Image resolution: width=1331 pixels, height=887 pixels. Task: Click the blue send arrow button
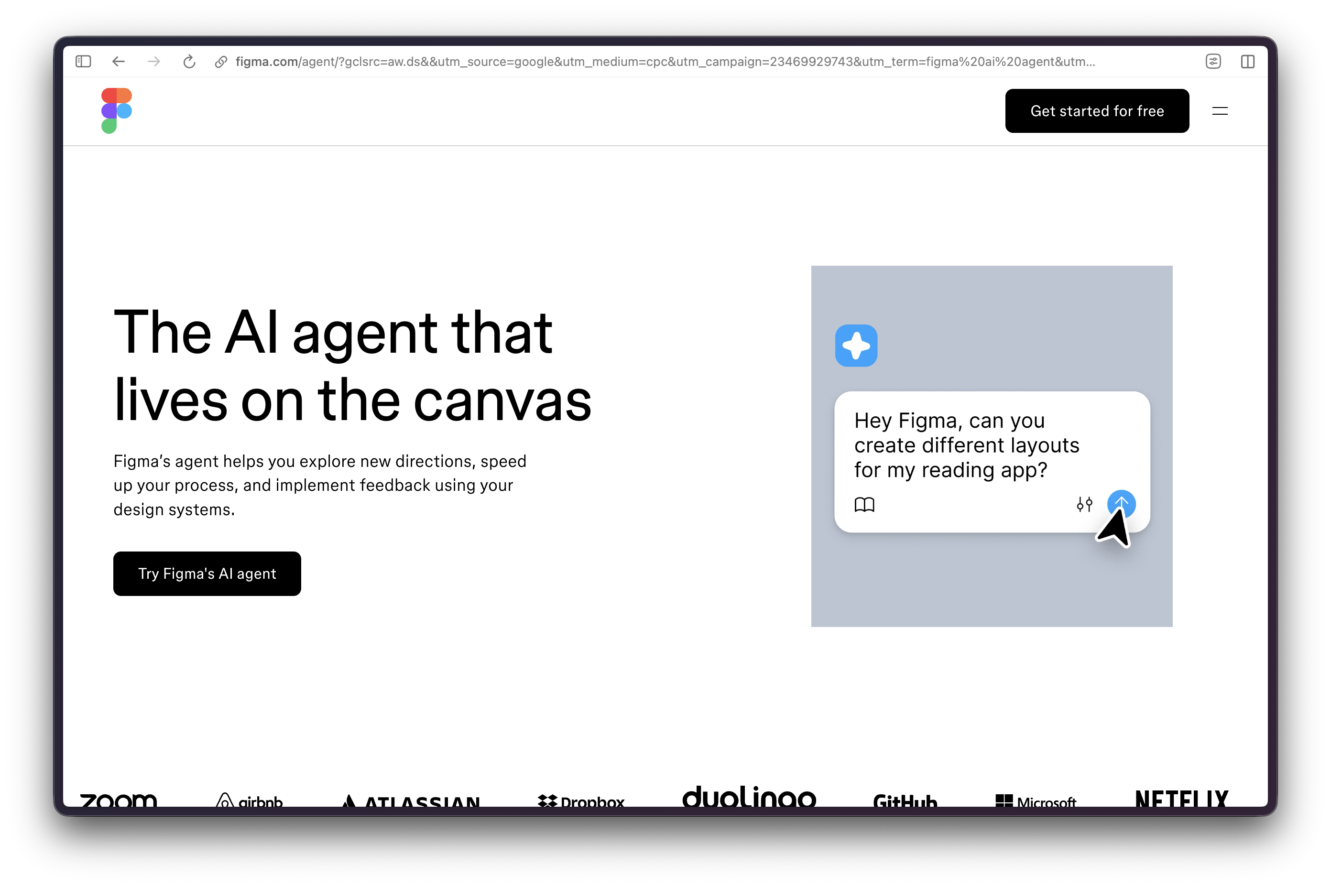1121,504
